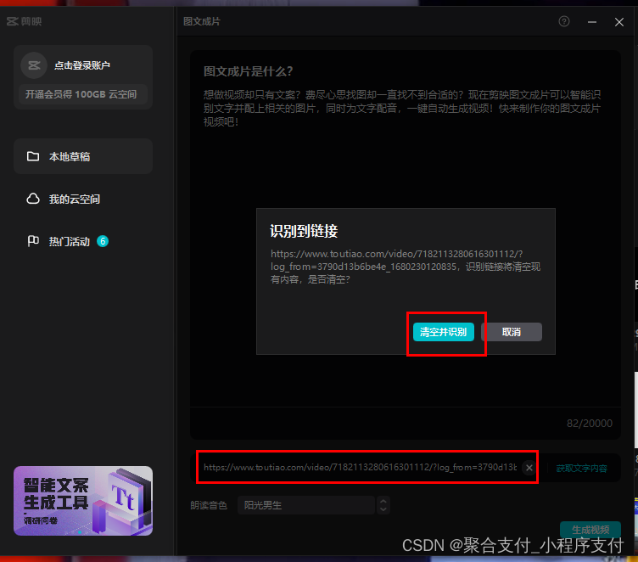Click the 取消 button in dialog

511,332
